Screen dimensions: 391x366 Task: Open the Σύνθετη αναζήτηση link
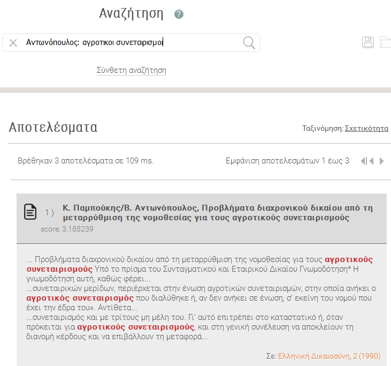(x=131, y=70)
